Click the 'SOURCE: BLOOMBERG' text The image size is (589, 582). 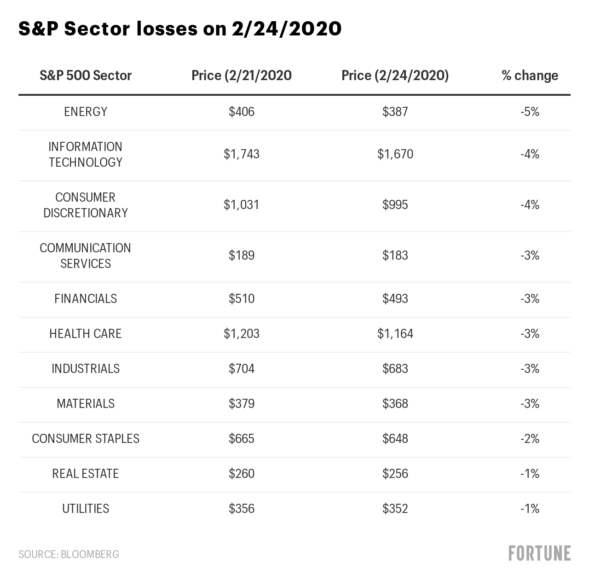69,554
